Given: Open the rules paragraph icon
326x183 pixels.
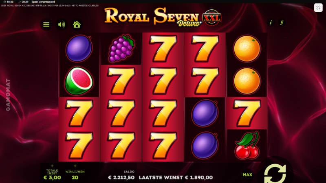Looking at the screenshot, I should click(x=282, y=22).
